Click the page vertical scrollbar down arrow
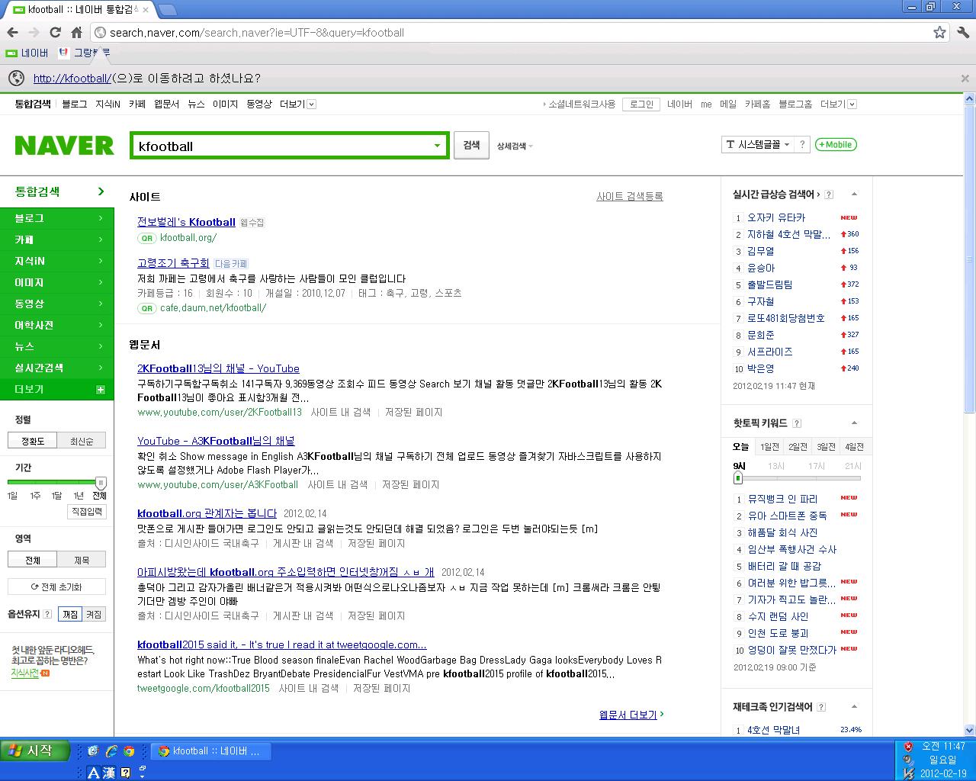976x781 pixels. tap(970, 730)
